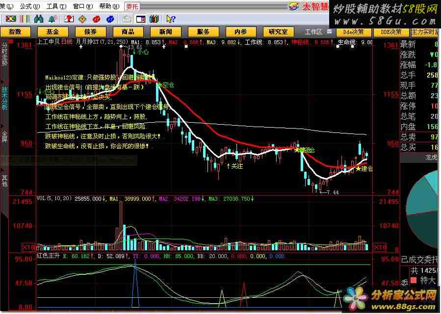
Task: Click the 总买 row in quote panel
Action: tap(419, 147)
